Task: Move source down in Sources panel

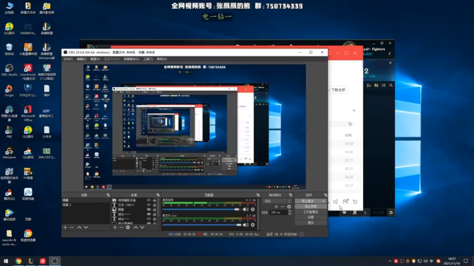Action: [142, 228]
